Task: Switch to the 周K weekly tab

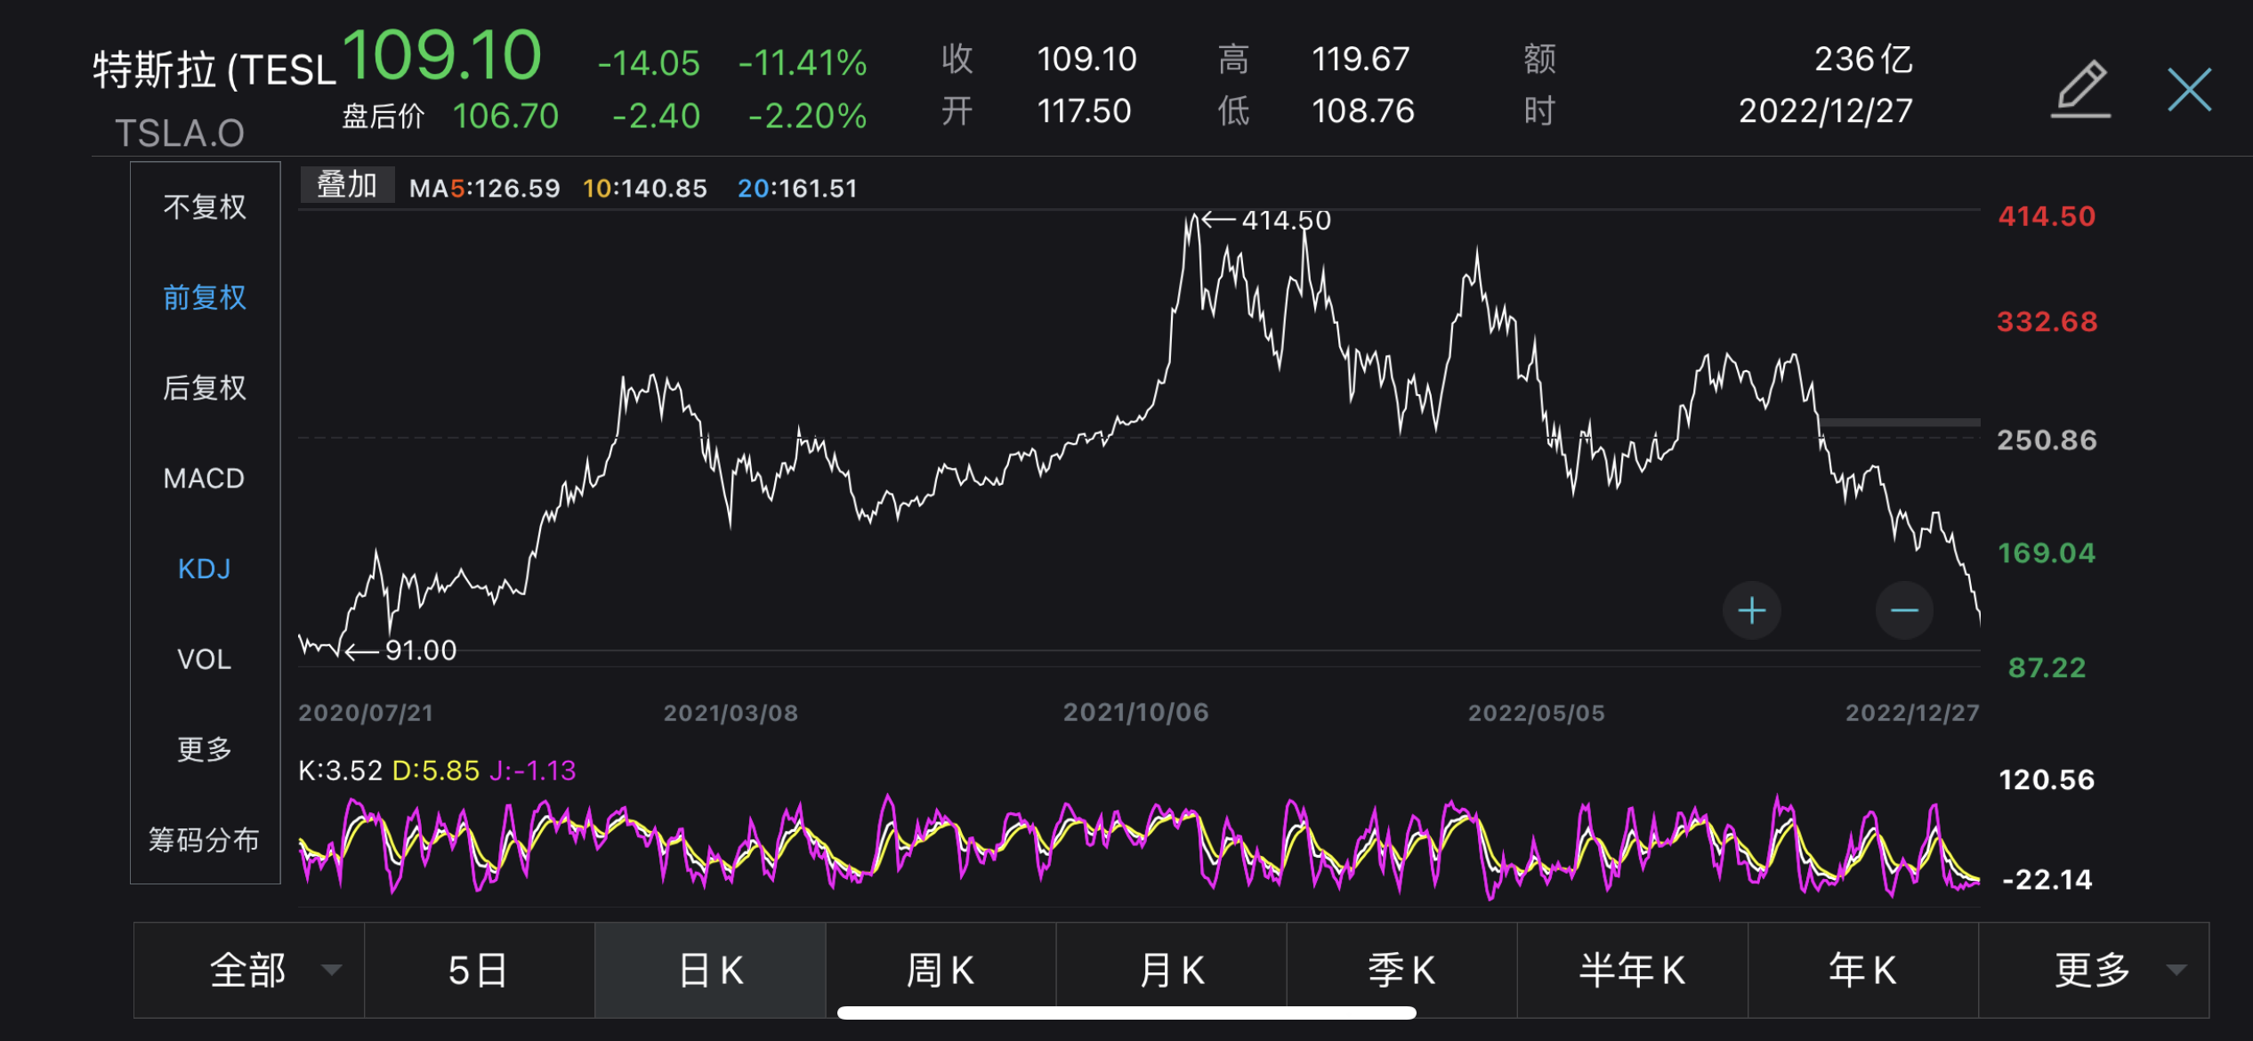Action: point(941,970)
